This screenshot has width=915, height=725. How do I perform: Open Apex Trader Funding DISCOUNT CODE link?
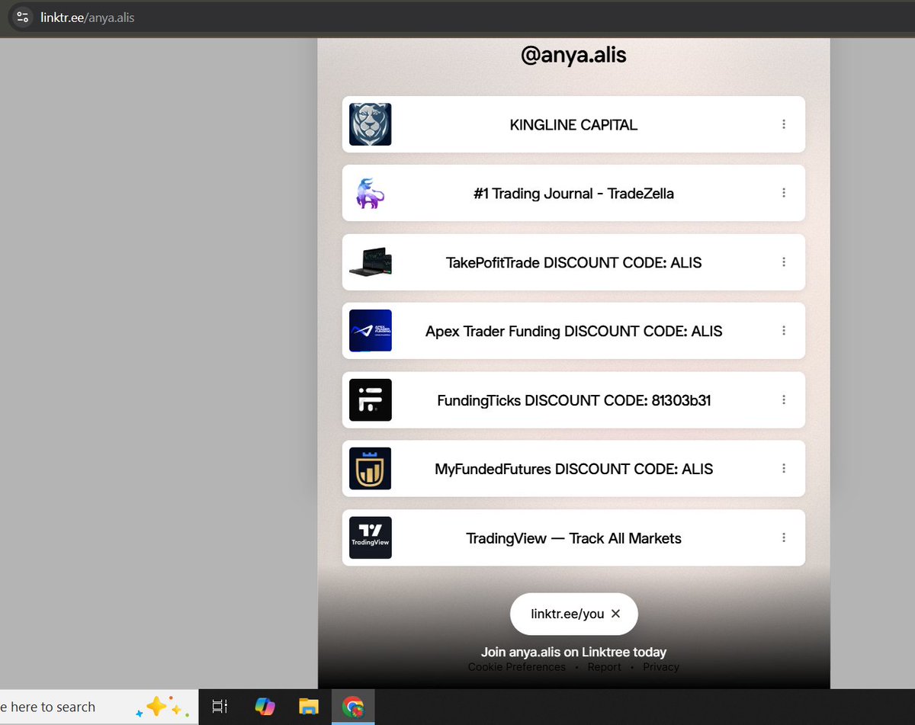573,331
